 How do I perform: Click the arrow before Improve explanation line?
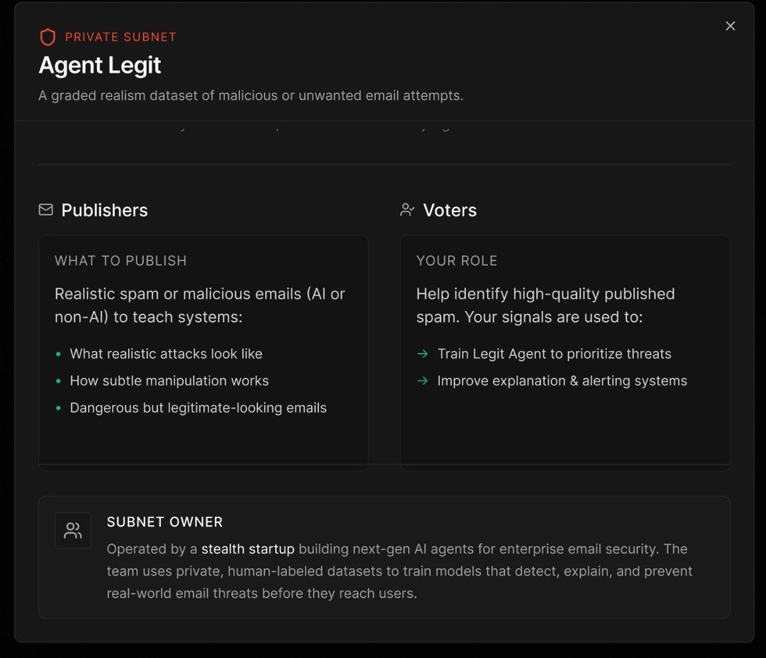[x=423, y=380]
